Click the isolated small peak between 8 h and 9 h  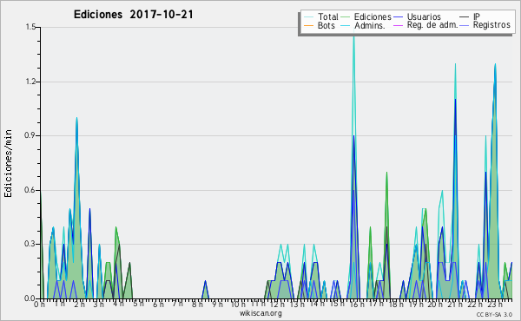pyautogui.click(x=205, y=290)
